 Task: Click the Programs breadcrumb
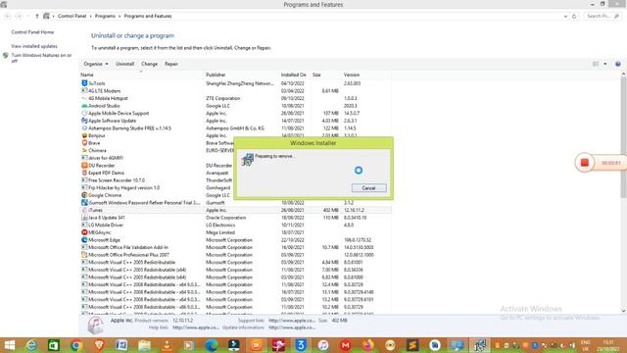click(105, 16)
